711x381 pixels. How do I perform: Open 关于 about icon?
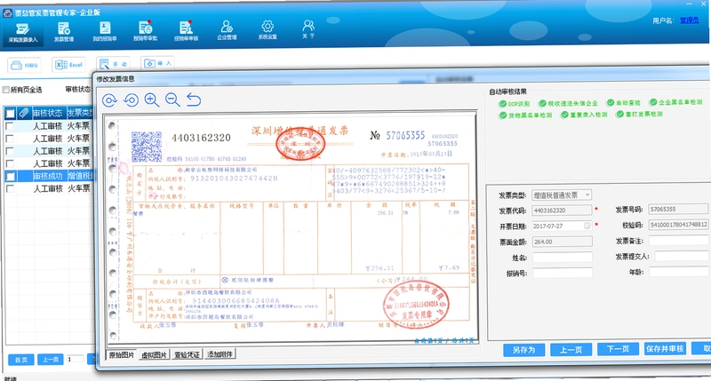click(308, 29)
